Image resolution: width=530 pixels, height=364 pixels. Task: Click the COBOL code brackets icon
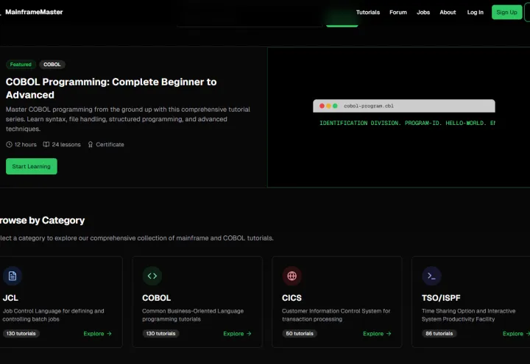(x=152, y=276)
